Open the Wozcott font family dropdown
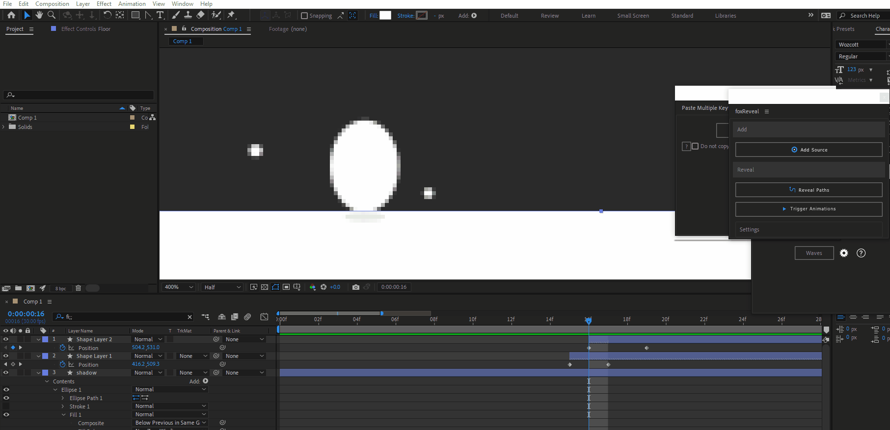 click(x=863, y=45)
